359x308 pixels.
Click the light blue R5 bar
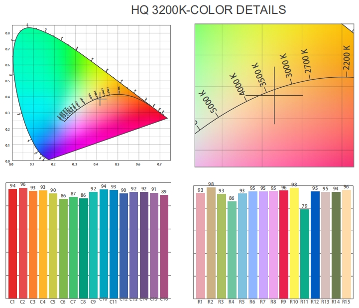tap(242, 246)
